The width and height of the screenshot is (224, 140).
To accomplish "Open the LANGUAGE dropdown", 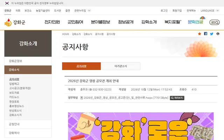I will click(x=210, y=10).
